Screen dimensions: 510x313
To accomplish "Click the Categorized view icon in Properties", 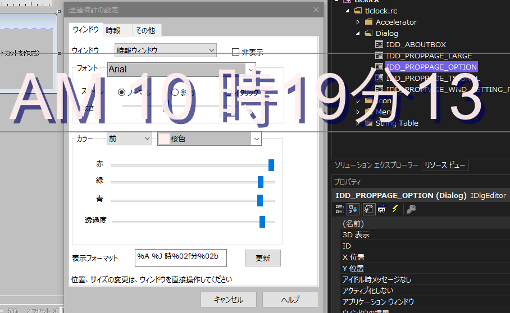I will [339, 209].
